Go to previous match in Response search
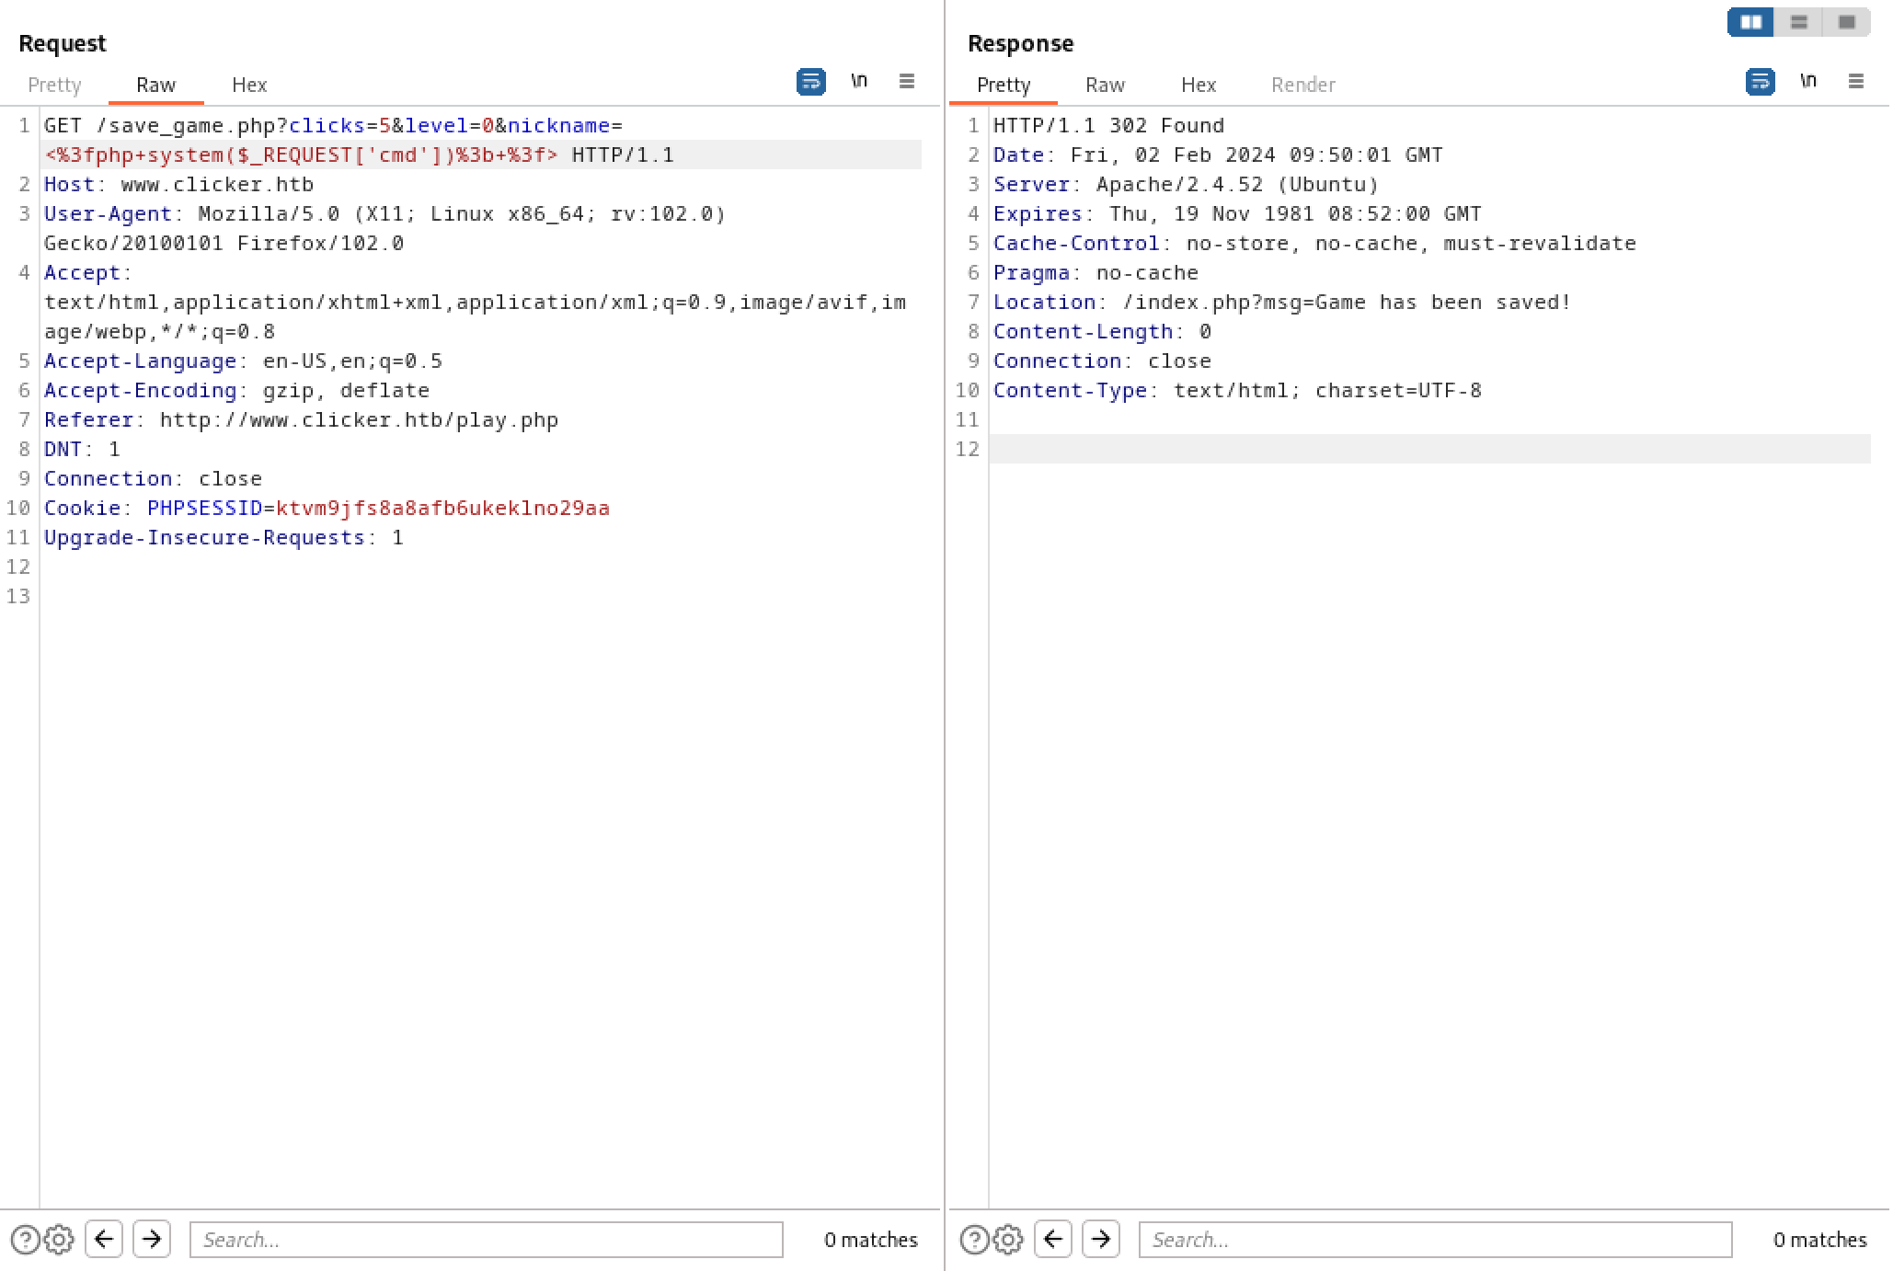This screenshot has height=1271, width=1893. click(x=1053, y=1239)
